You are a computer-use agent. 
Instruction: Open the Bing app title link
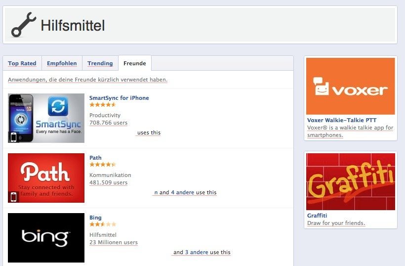click(95, 218)
